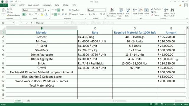Open Format as Table gallery
Image resolution: width=189 pixels, height=106 pixels.
coord(121,12)
